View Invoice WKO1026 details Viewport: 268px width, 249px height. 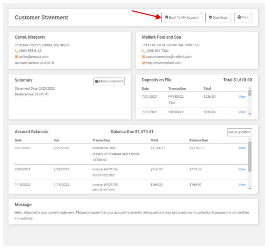(242, 169)
